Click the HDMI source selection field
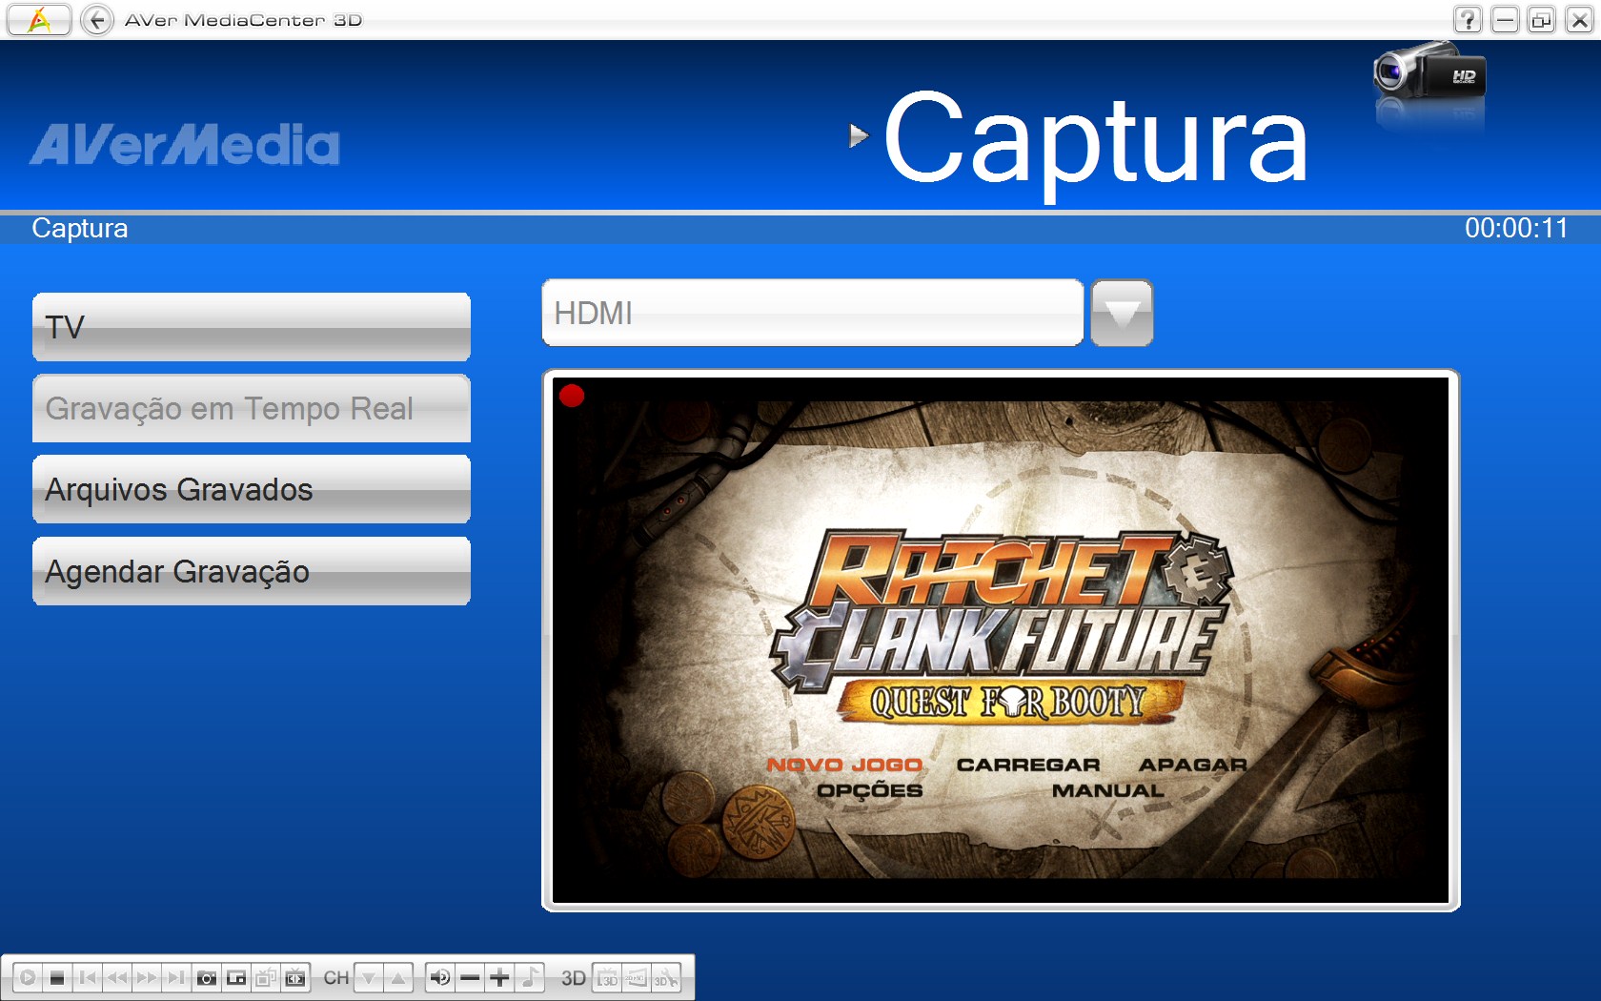The height and width of the screenshot is (1001, 1601). 813,313
